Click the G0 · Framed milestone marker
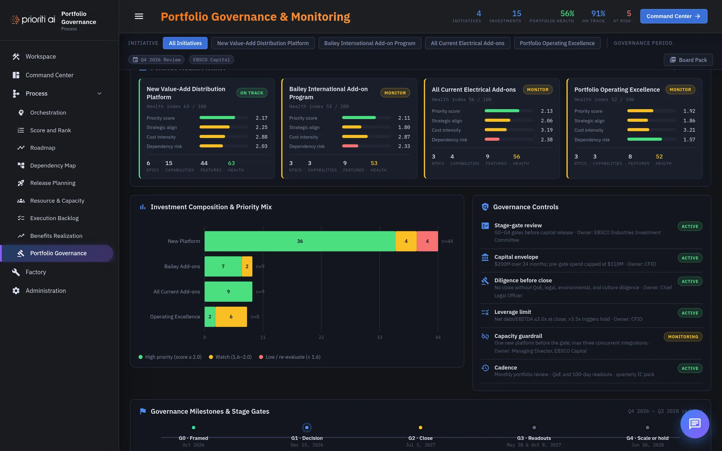This screenshot has height=451, width=722. click(x=193, y=428)
